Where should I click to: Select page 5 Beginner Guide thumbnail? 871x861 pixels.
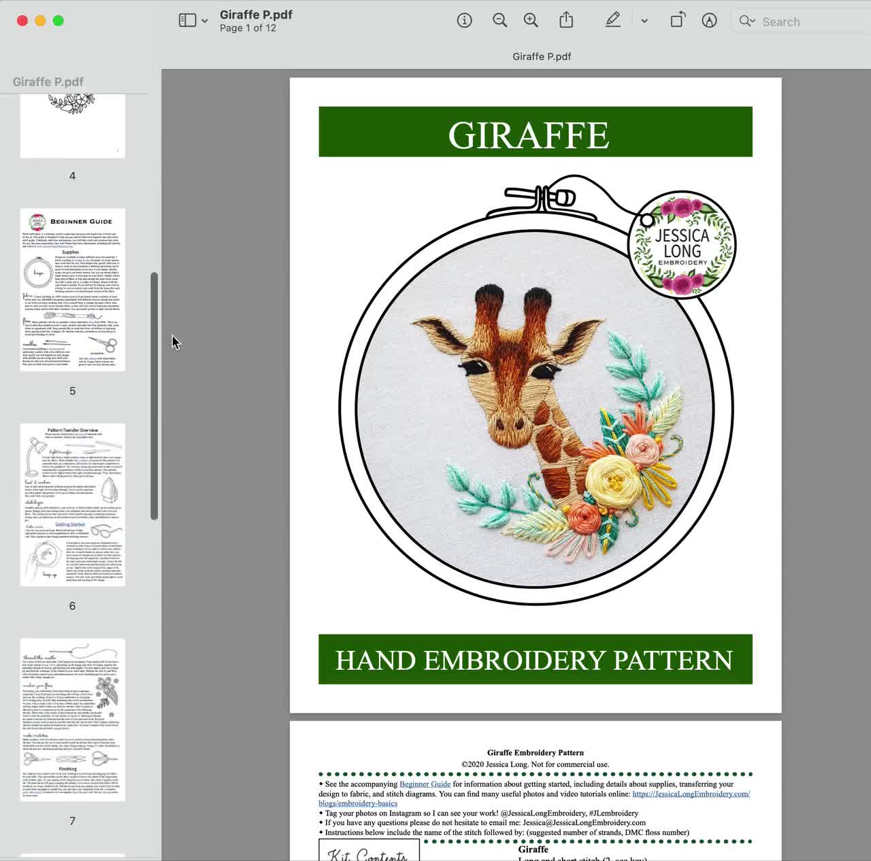[x=73, y=290]
